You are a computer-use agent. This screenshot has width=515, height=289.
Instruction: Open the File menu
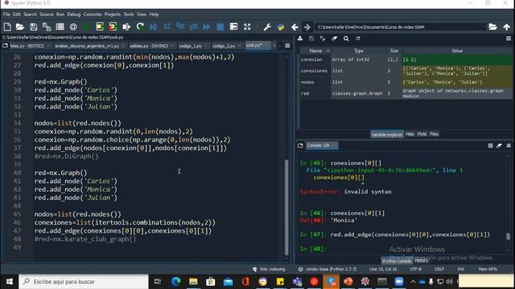6,14
